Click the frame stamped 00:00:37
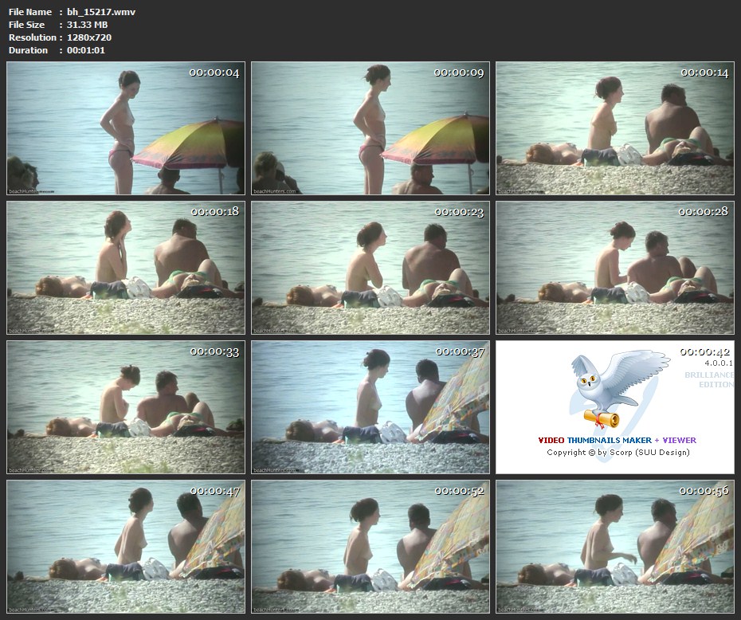 click(x=370, y=407)
